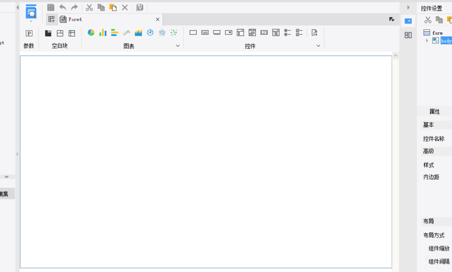Image resolution: width=452 pixels, height=272 pixels.
Task: Expand the body node in the widget tree
Action: click(427, 41)
